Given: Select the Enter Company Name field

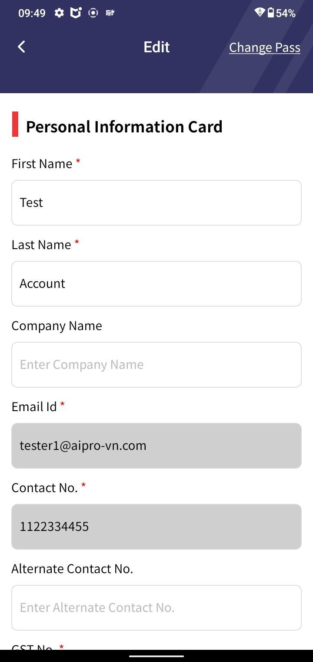Looking at the screenshot, I should pyautogui.click(x=156, y=365).
